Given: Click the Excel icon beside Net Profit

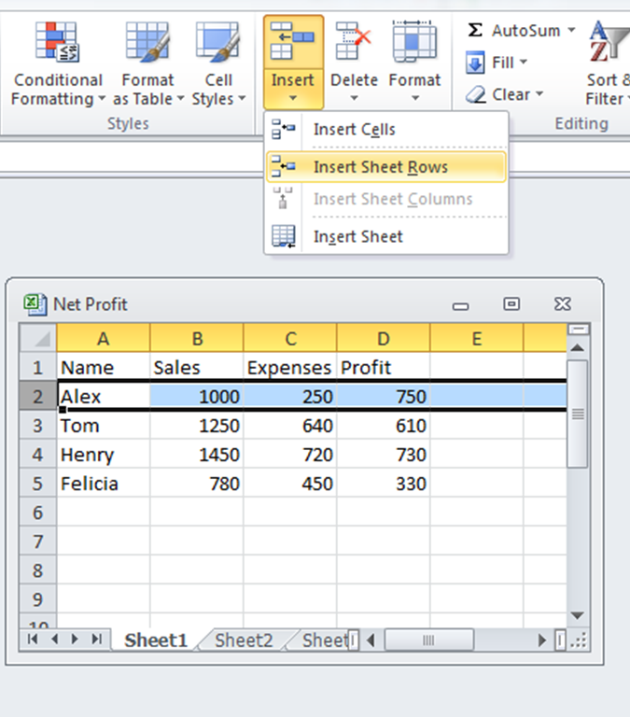Looking at the screenshot, I should [35, 304].
